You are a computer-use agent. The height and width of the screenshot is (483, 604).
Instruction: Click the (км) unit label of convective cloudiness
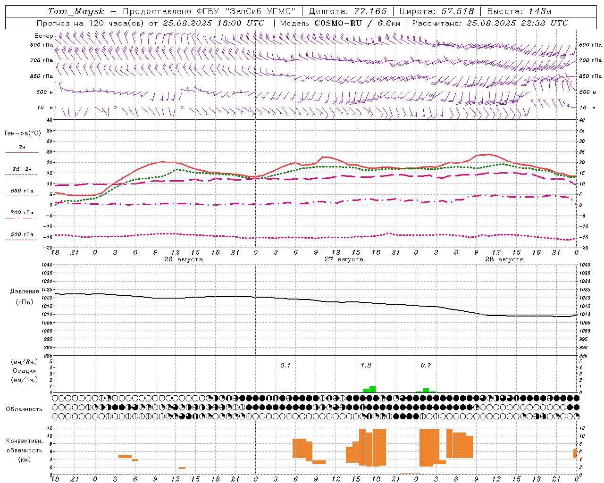[25, 459]
